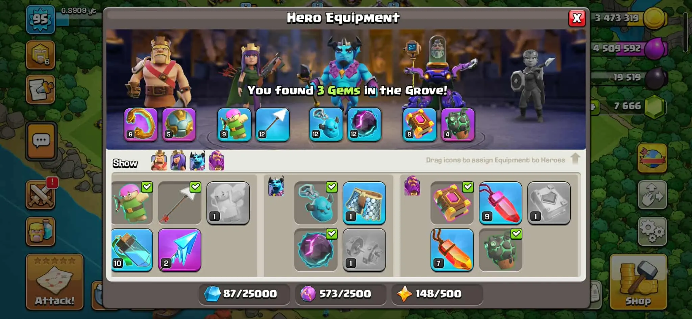Select the Healing Tome in Warden inventory
This screenshot has width=692, height=319.
pyautogui.click(x=452, y=203)
